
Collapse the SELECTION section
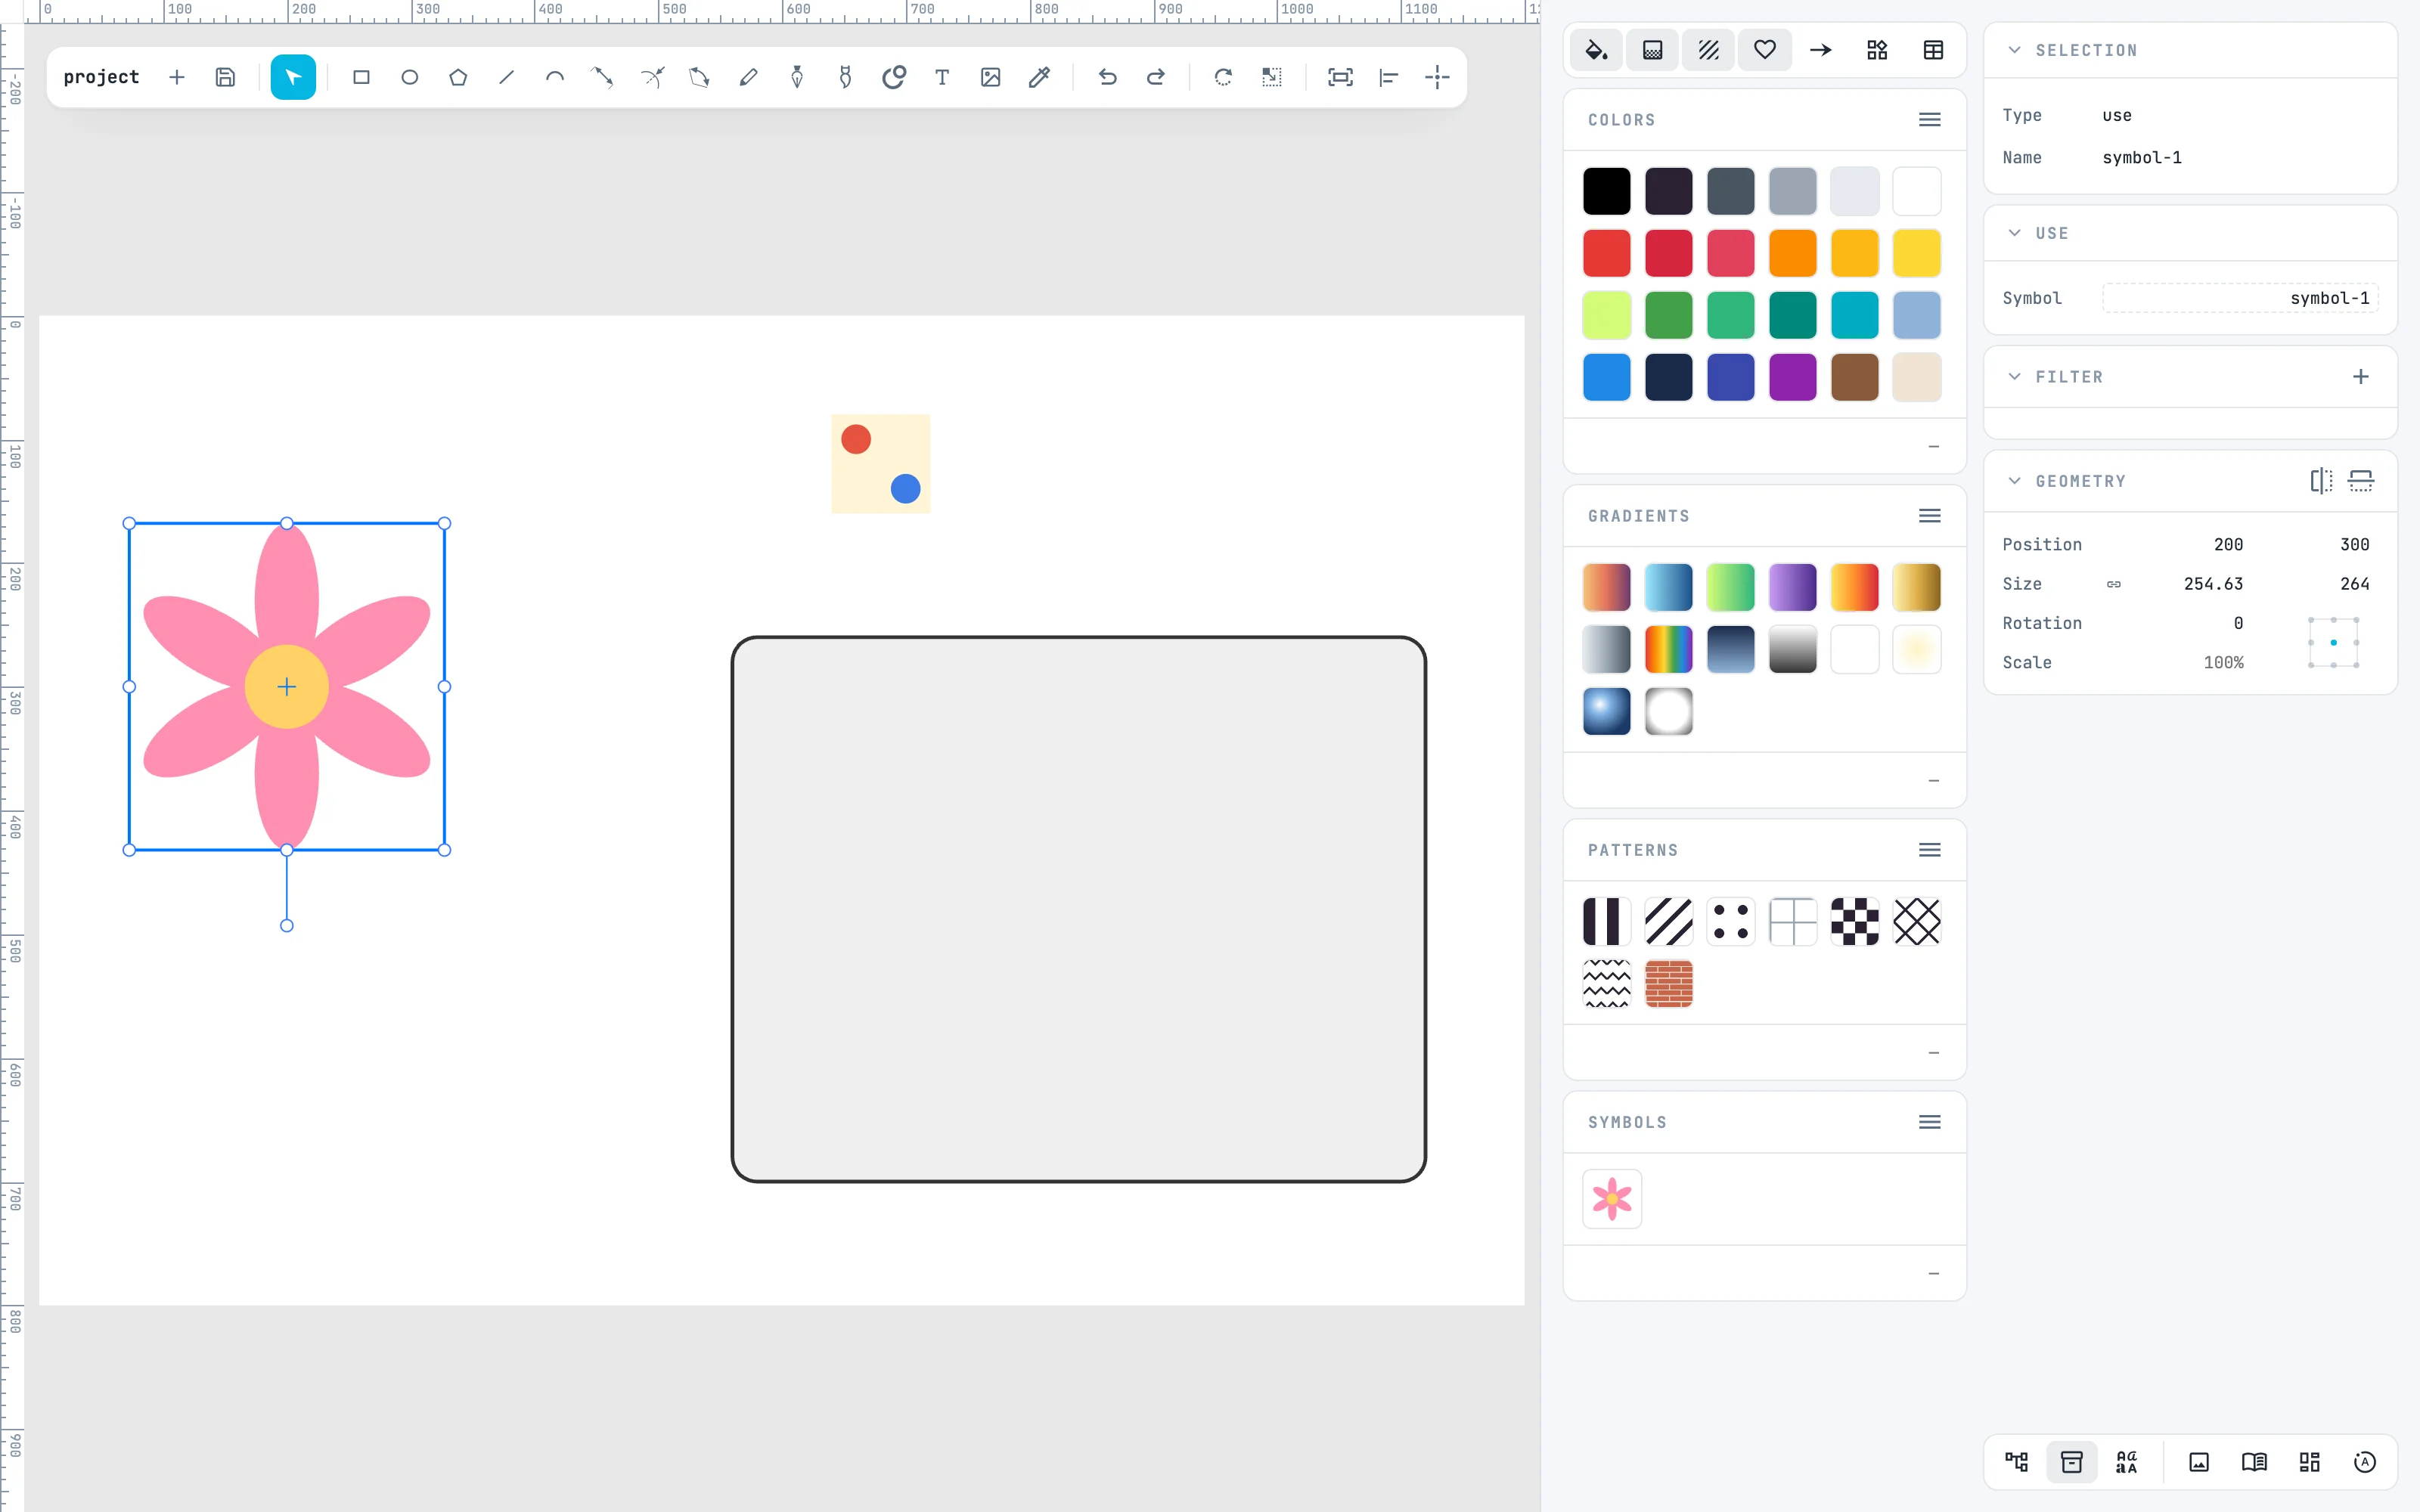pos(2014,50)
